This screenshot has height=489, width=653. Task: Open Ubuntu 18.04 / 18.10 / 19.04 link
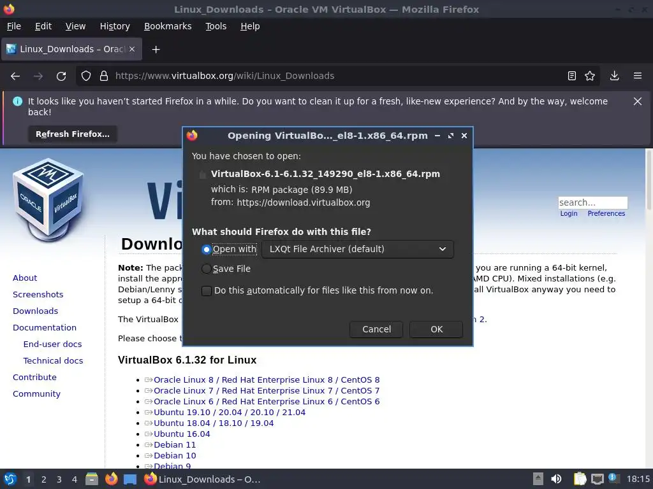(214, 423)
